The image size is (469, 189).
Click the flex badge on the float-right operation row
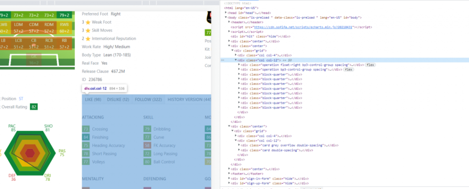click(x=370, y=65)
